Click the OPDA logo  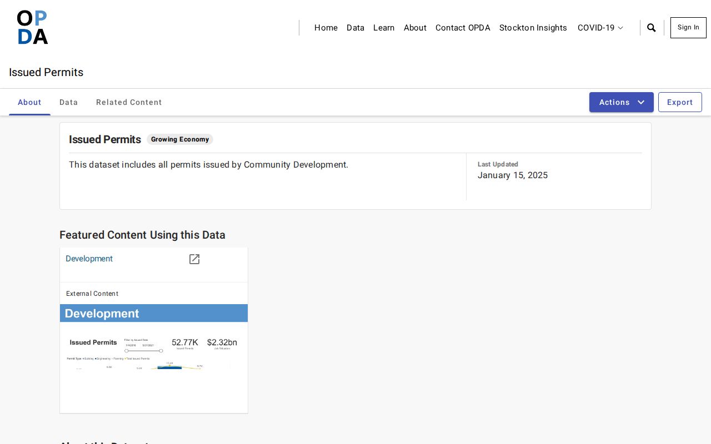(32, 27)
